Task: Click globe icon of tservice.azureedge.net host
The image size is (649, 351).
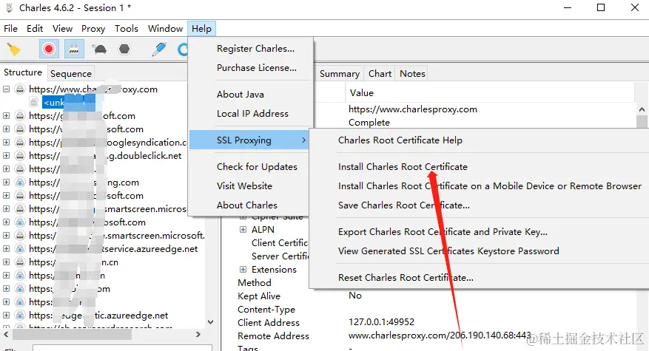Action: 19,249
